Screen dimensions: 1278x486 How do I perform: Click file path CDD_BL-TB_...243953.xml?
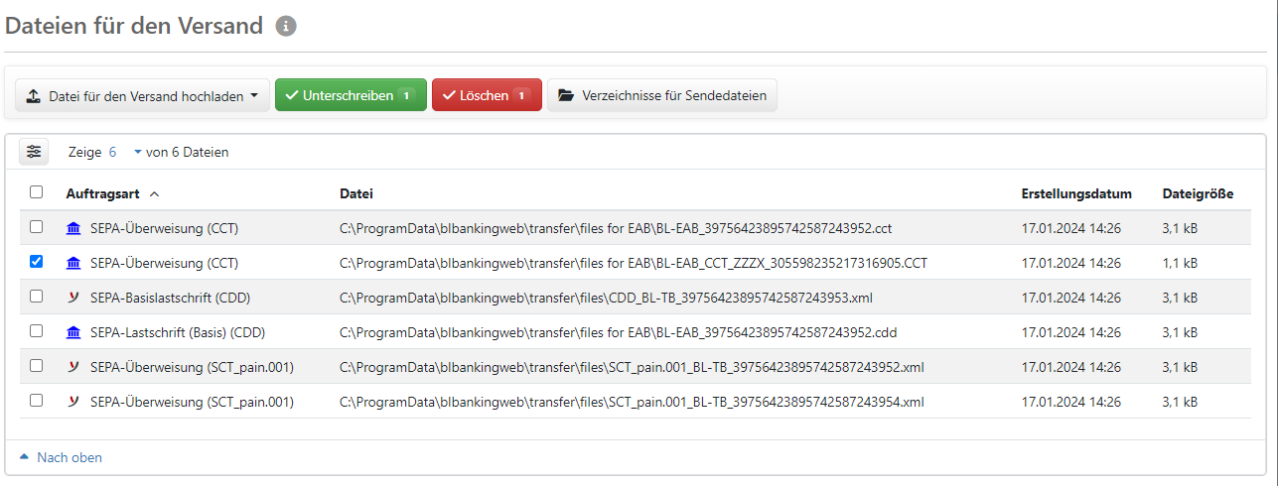(606, 298)
